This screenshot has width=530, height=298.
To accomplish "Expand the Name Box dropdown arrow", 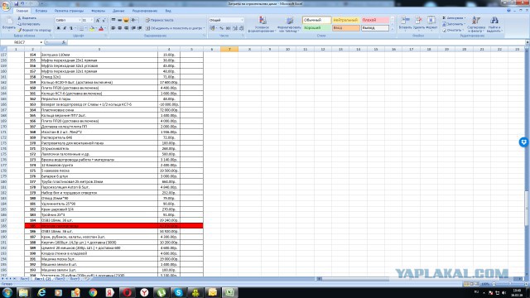I will (x=41, y=42).
